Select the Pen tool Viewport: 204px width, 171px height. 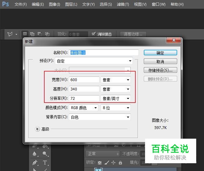(x=35, y=162)
